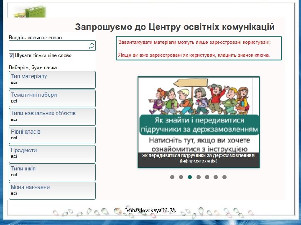Open the 'Тематичні набори' dropdown
301x225 pixels.
pyautogui.click(x=52, y=98)
